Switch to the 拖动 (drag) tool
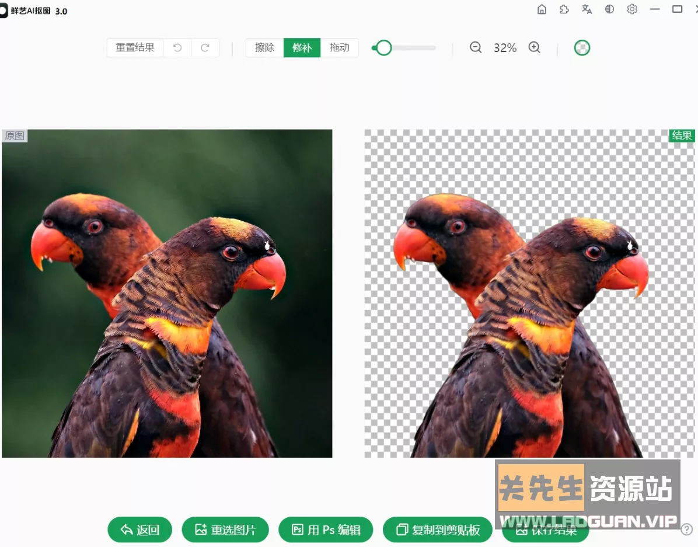698x547 pixels. (x=339, y=48)
